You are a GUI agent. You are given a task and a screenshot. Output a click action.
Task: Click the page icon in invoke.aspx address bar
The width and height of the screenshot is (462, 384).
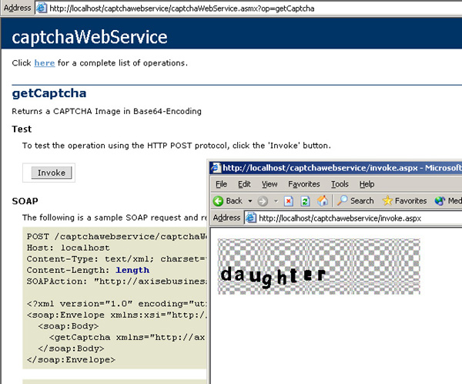(x=251, y=217)
